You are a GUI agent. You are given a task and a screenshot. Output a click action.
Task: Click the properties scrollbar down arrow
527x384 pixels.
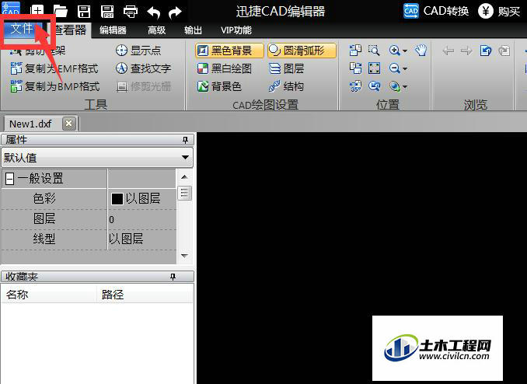click(x=184, y=256)
